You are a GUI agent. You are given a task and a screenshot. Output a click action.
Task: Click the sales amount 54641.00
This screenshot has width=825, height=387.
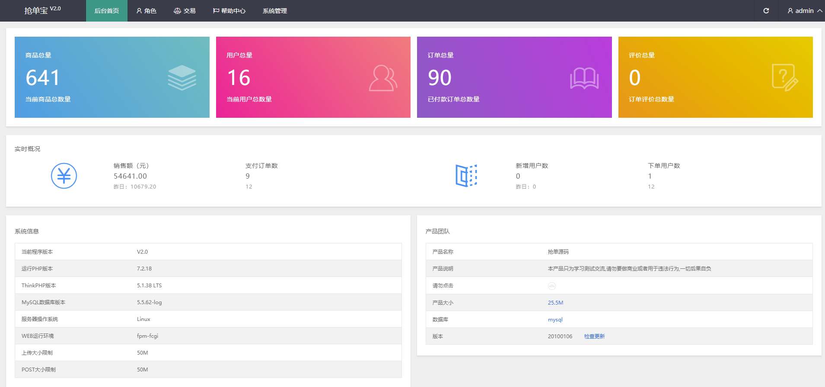pos(131,176)
